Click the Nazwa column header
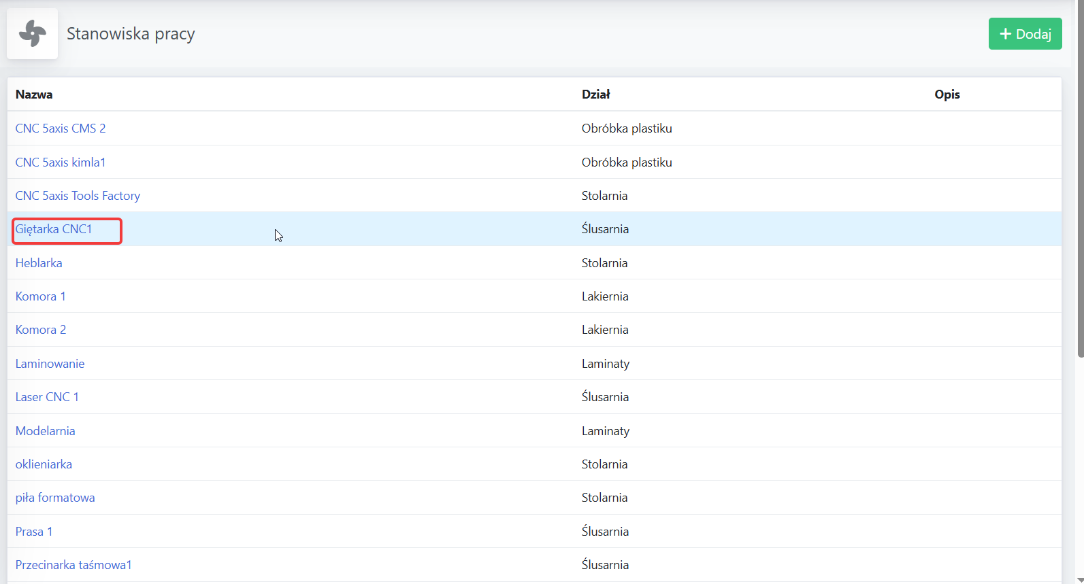 point(34,95)
